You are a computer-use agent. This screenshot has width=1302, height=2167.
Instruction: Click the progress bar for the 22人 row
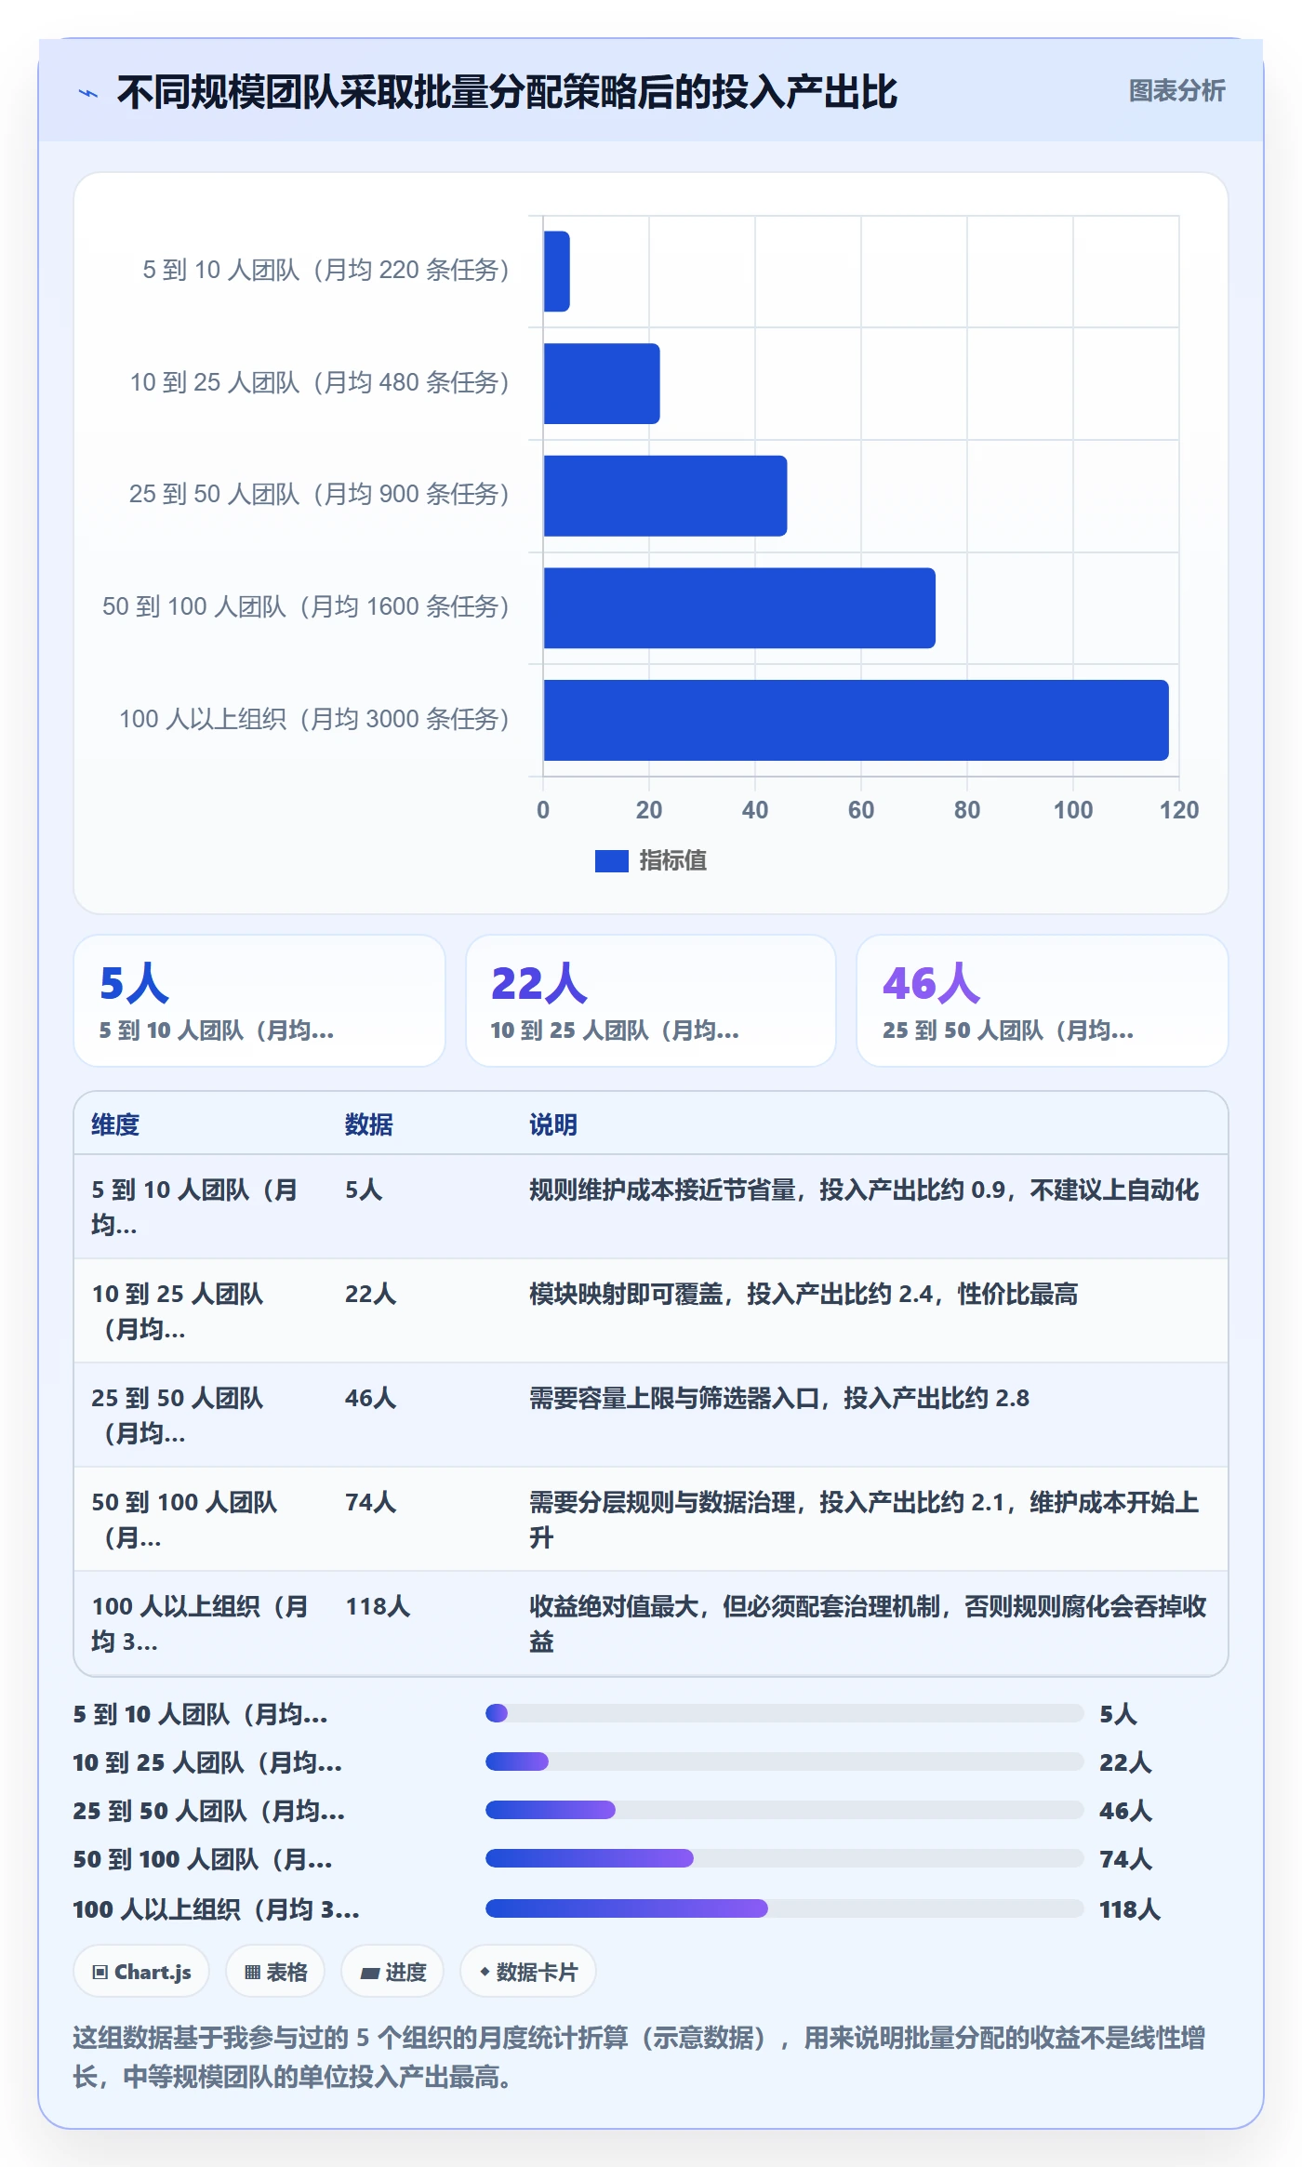point(784,1762)
